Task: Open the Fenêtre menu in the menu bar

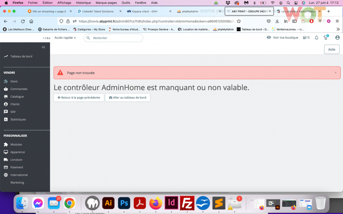Action: coord(141,2)
